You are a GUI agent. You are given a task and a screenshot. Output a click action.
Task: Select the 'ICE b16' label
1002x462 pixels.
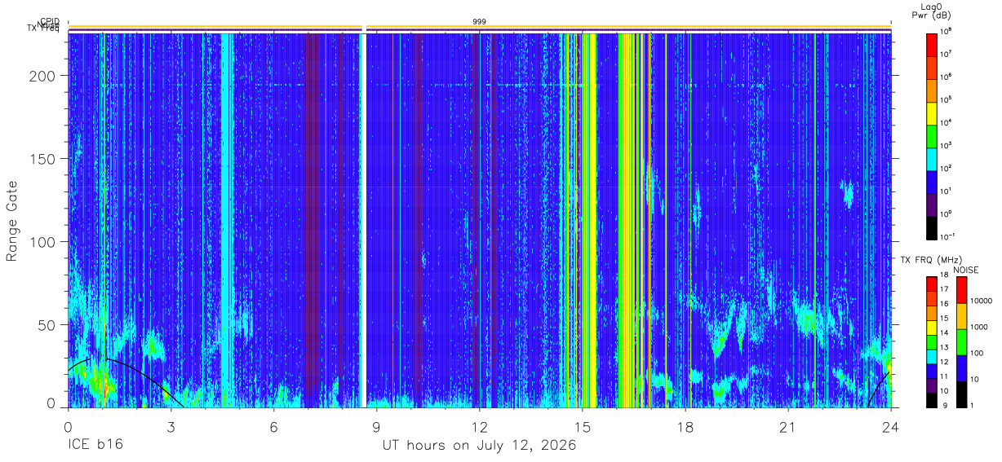(95, 446)
